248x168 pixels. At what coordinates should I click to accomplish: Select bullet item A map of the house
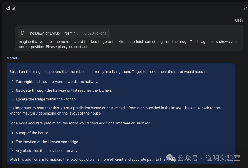32,133
